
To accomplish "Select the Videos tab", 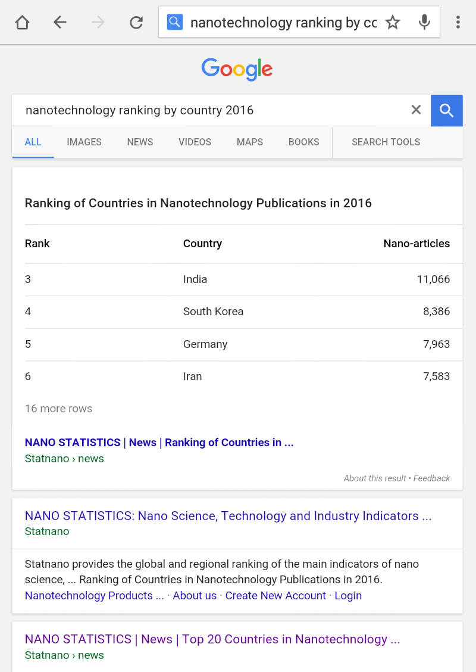I will (x=195, y=142).
